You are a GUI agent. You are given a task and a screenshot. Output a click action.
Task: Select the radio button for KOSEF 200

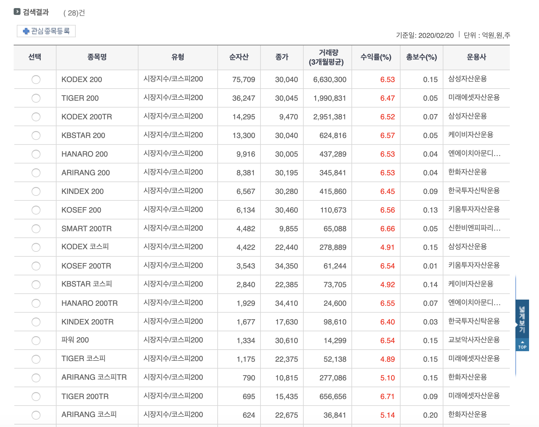[36, 210]
